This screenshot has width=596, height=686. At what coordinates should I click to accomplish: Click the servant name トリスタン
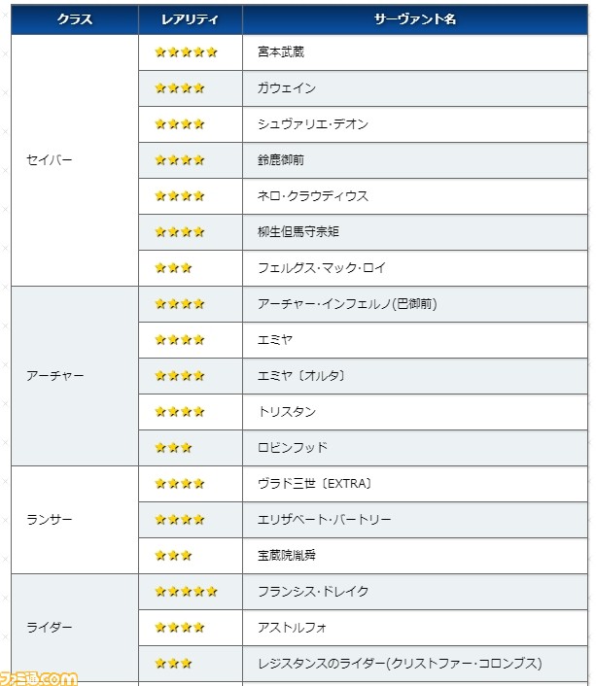(x=287, y=412)
